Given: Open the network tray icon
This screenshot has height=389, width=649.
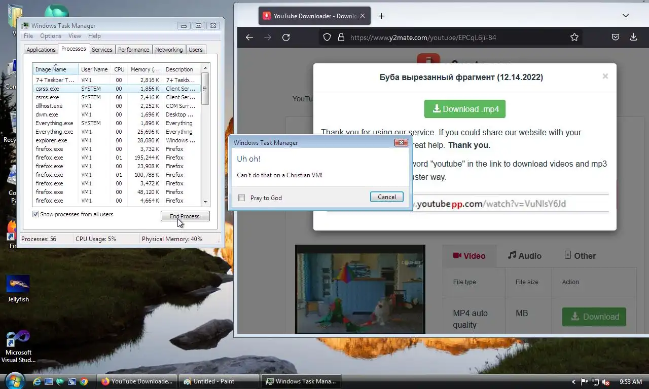Looking at the screenshot, I should (595, 382).
